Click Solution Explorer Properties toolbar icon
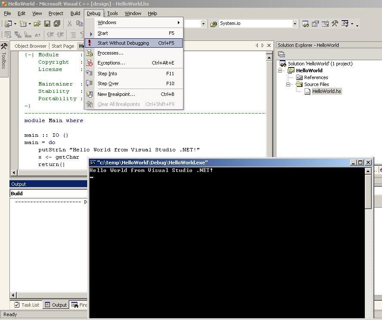Image resolution: width=382 pixels, height=320 pixels. click(281, 54)
